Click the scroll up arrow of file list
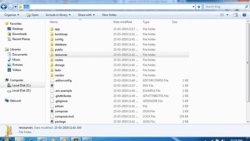 (248, 21)
